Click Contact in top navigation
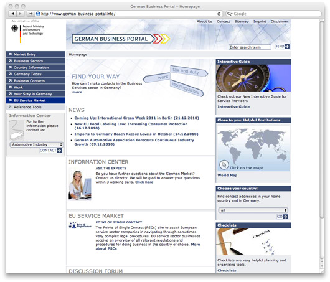Screen dimensions: 330x282 coord(224,21)
